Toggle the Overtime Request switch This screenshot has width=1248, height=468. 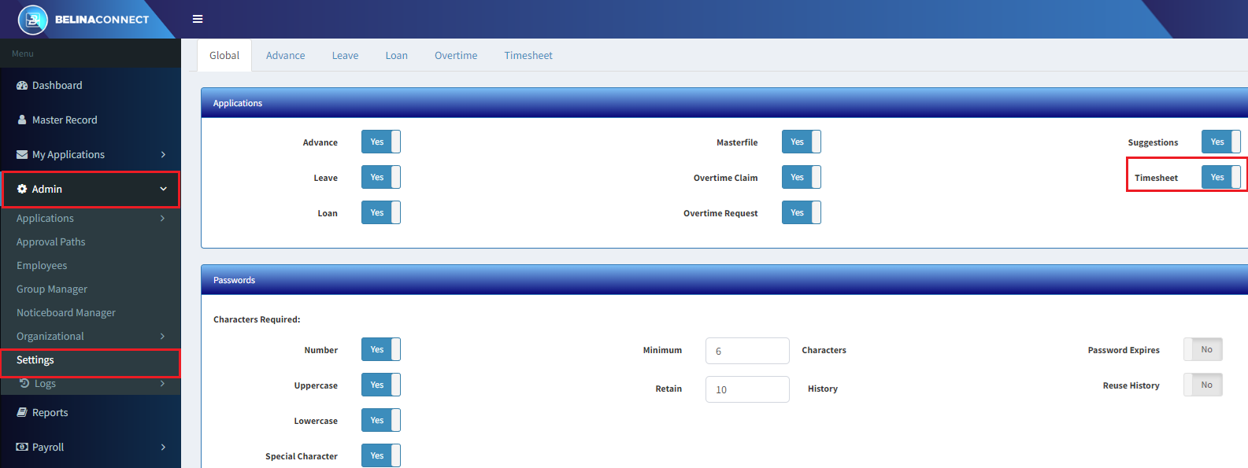tap(802, 212)
